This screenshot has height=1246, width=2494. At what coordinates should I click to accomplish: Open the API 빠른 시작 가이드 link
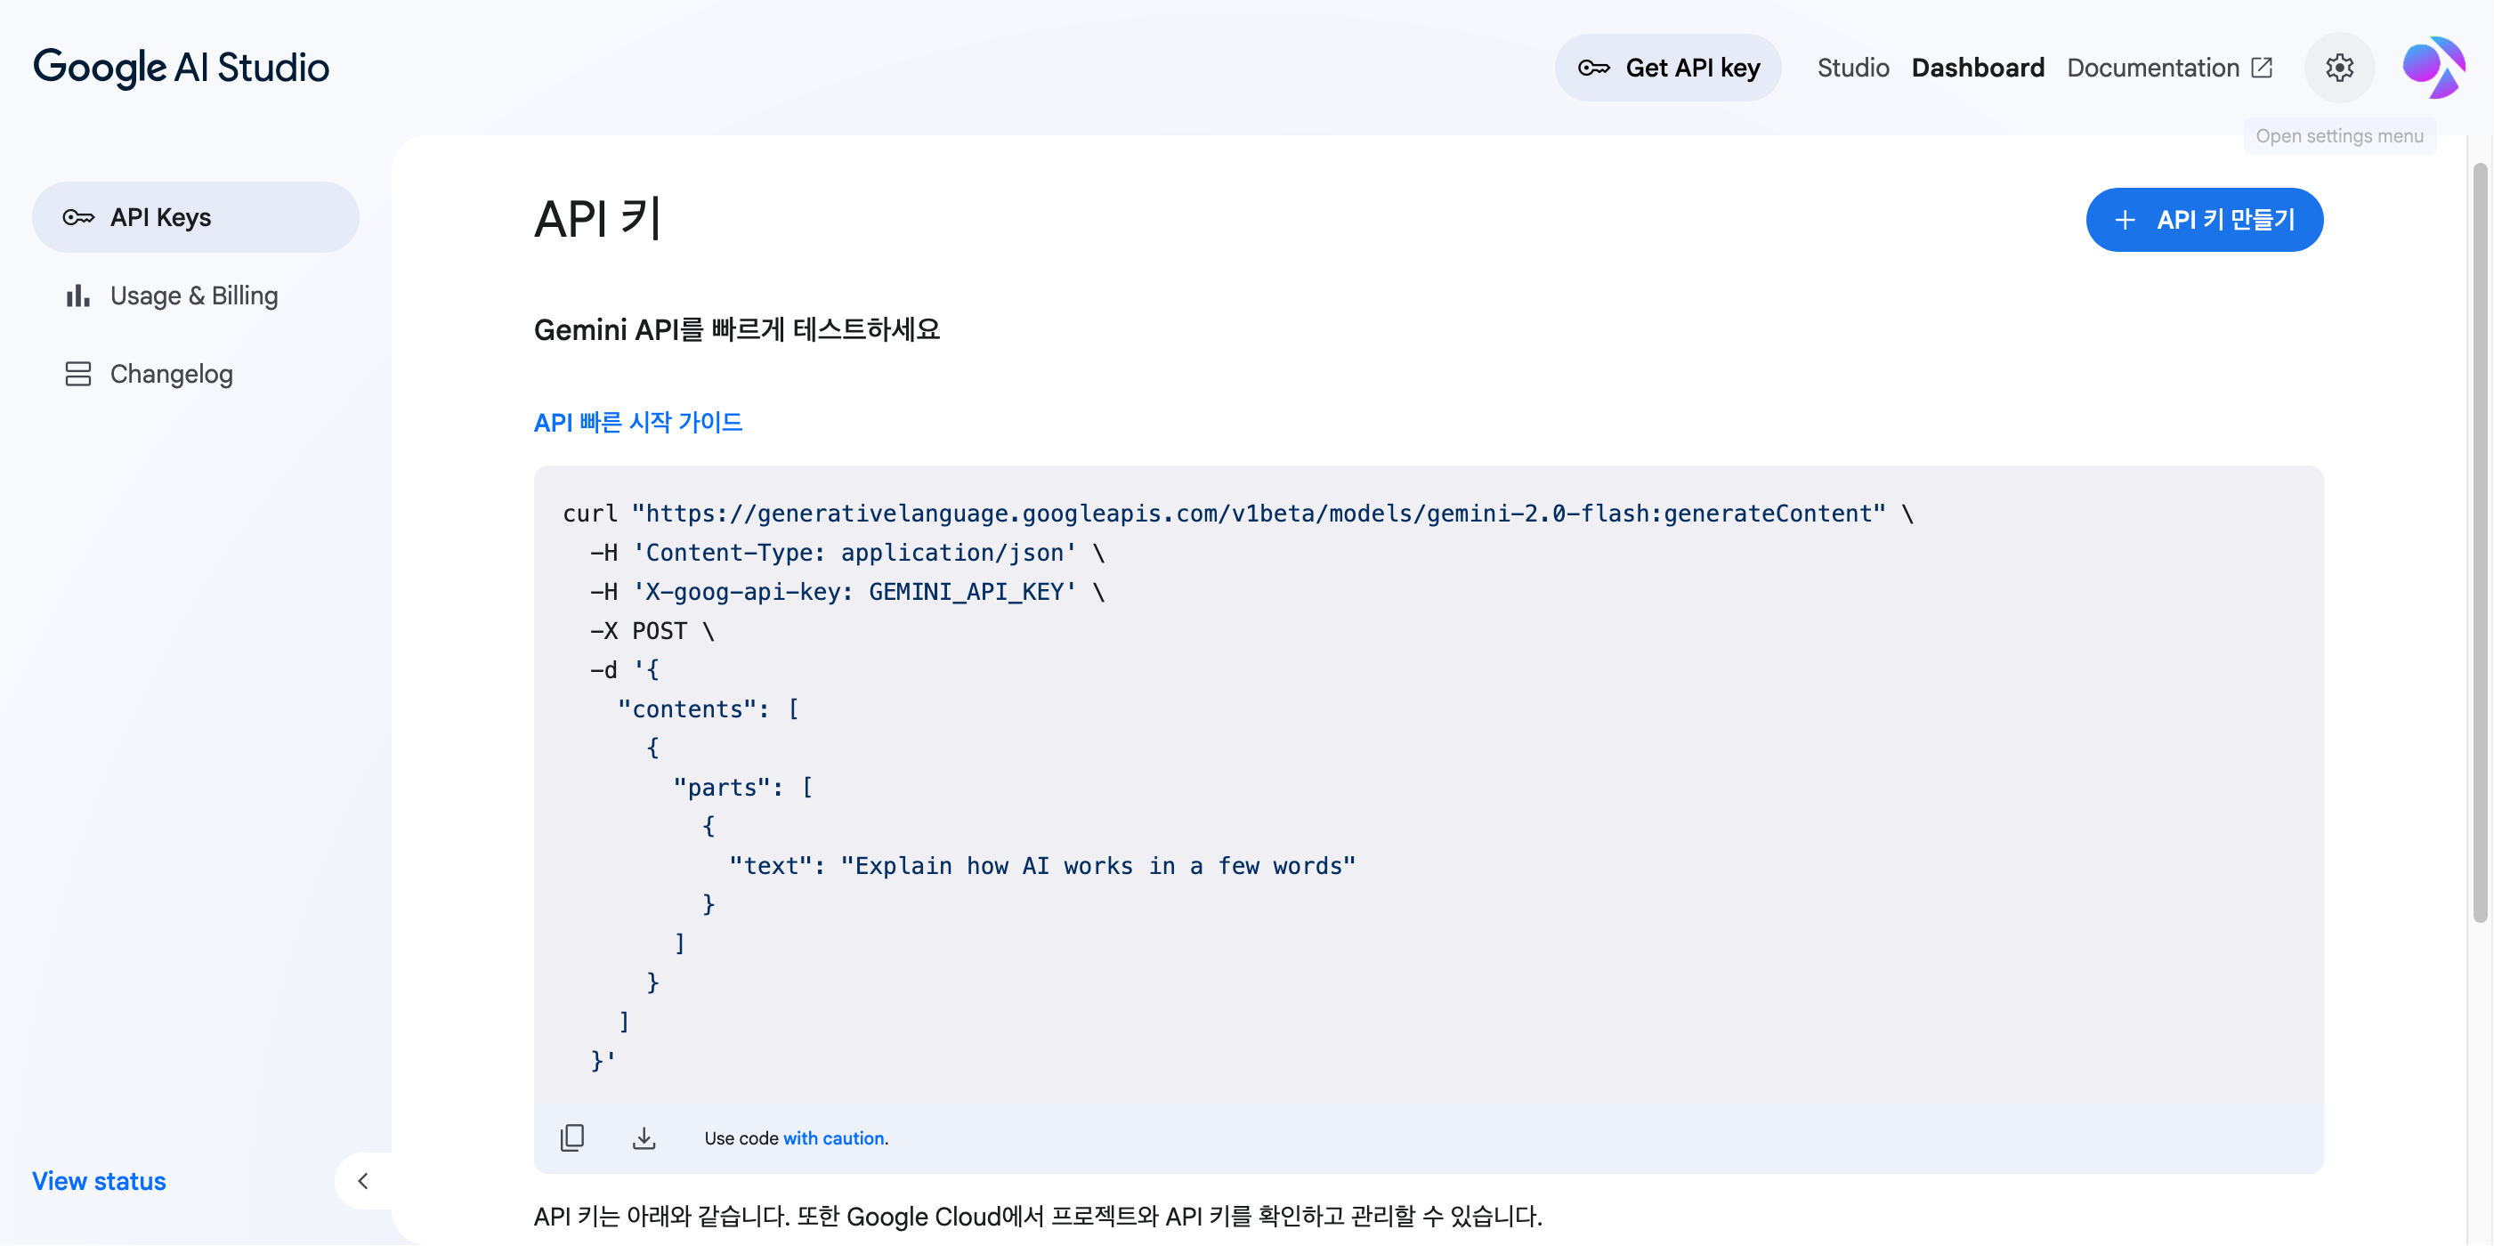tap(638, 422)
